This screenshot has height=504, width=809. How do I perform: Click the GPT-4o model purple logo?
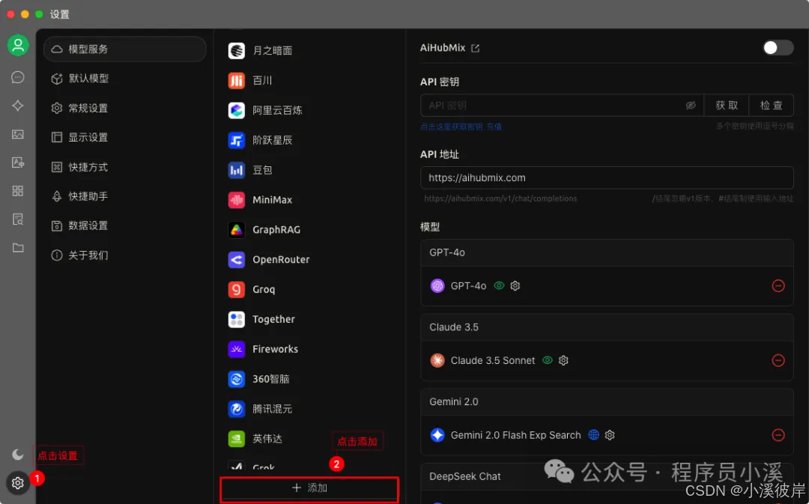tap(437, 286)
